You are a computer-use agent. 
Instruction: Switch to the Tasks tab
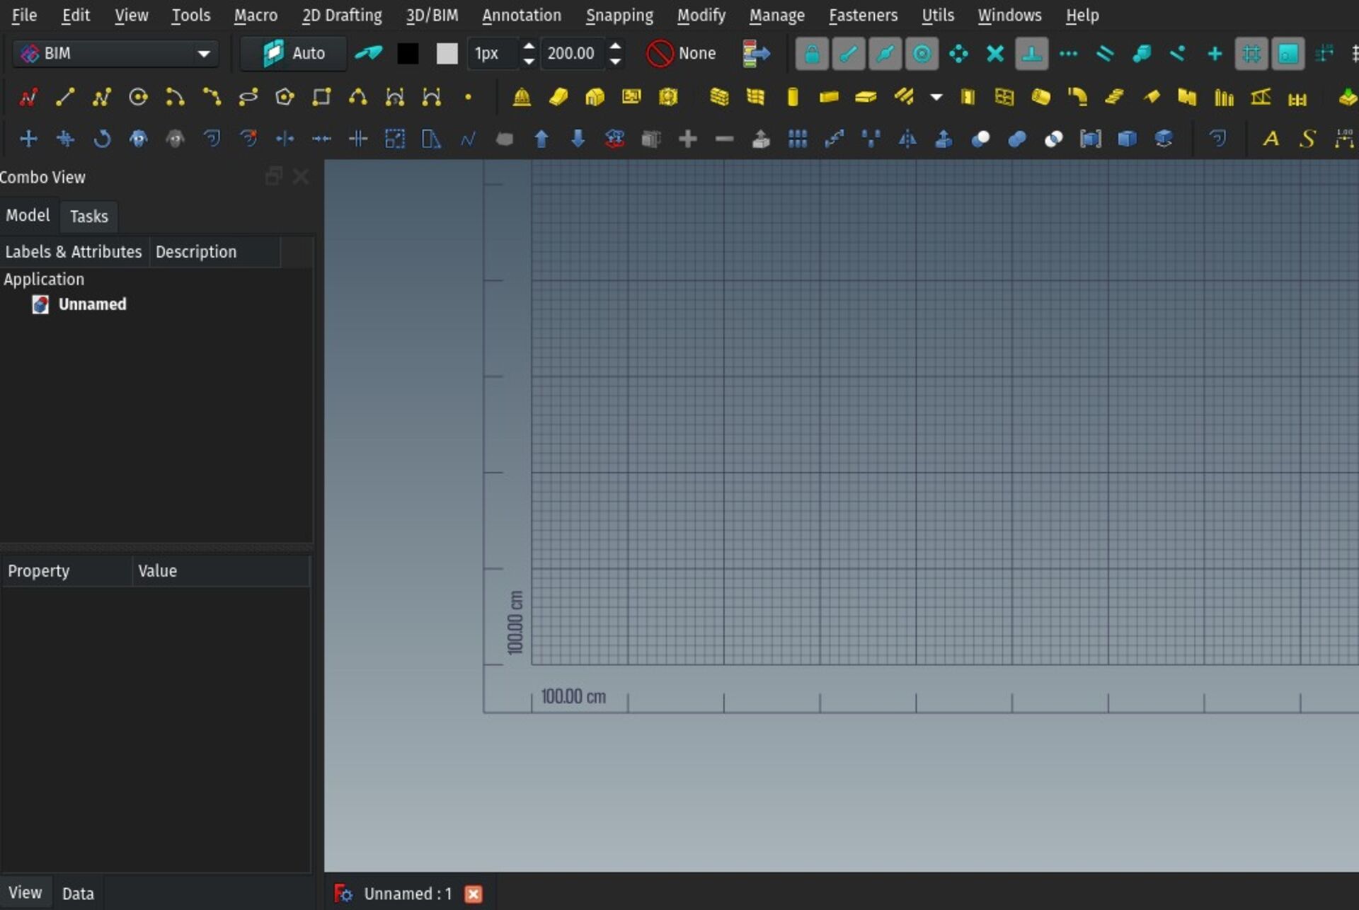(88, 217)
